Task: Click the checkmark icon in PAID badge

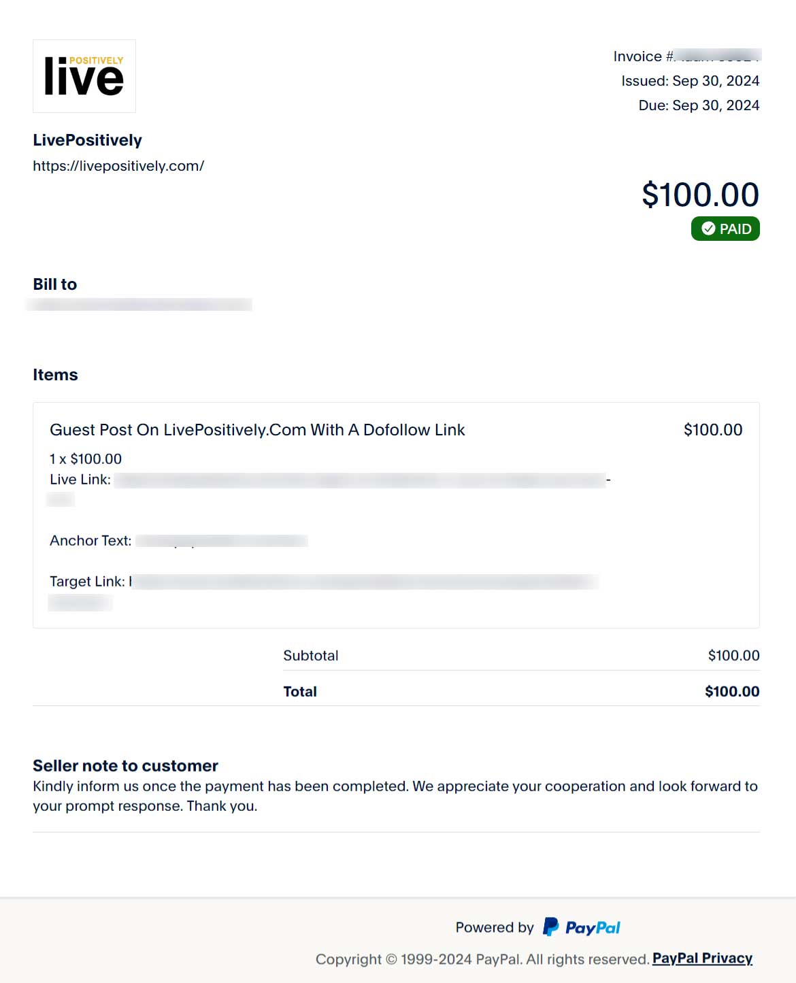Action: [x=708, y=229]
